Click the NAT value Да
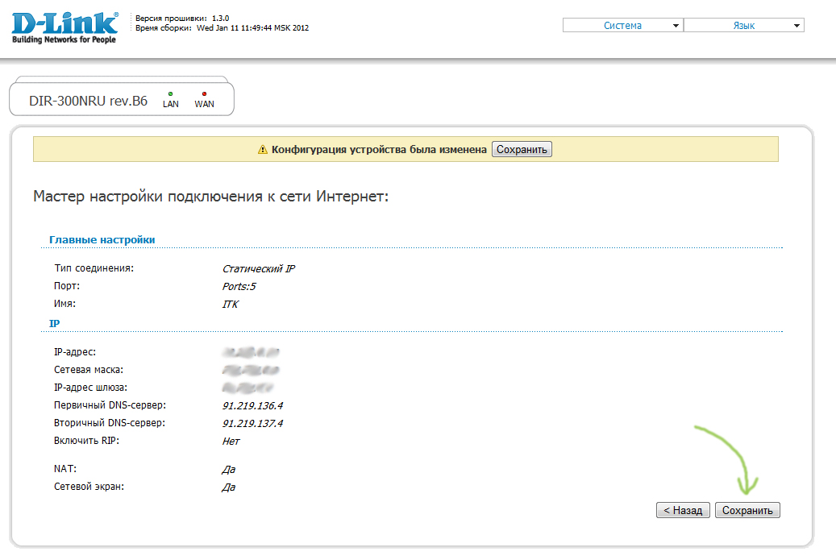This screenshot has height=560, width=836. click(x=228, y=470)
